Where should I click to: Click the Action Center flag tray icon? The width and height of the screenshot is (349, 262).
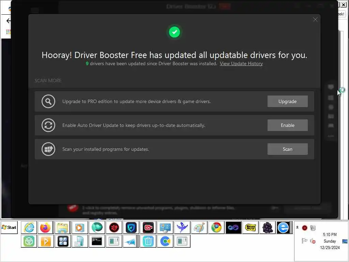click(x=304, y=241)
